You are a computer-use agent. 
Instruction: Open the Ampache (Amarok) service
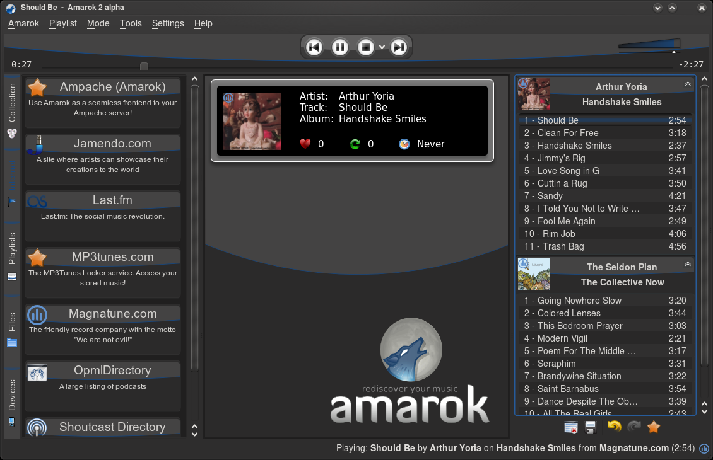(103, 103)
